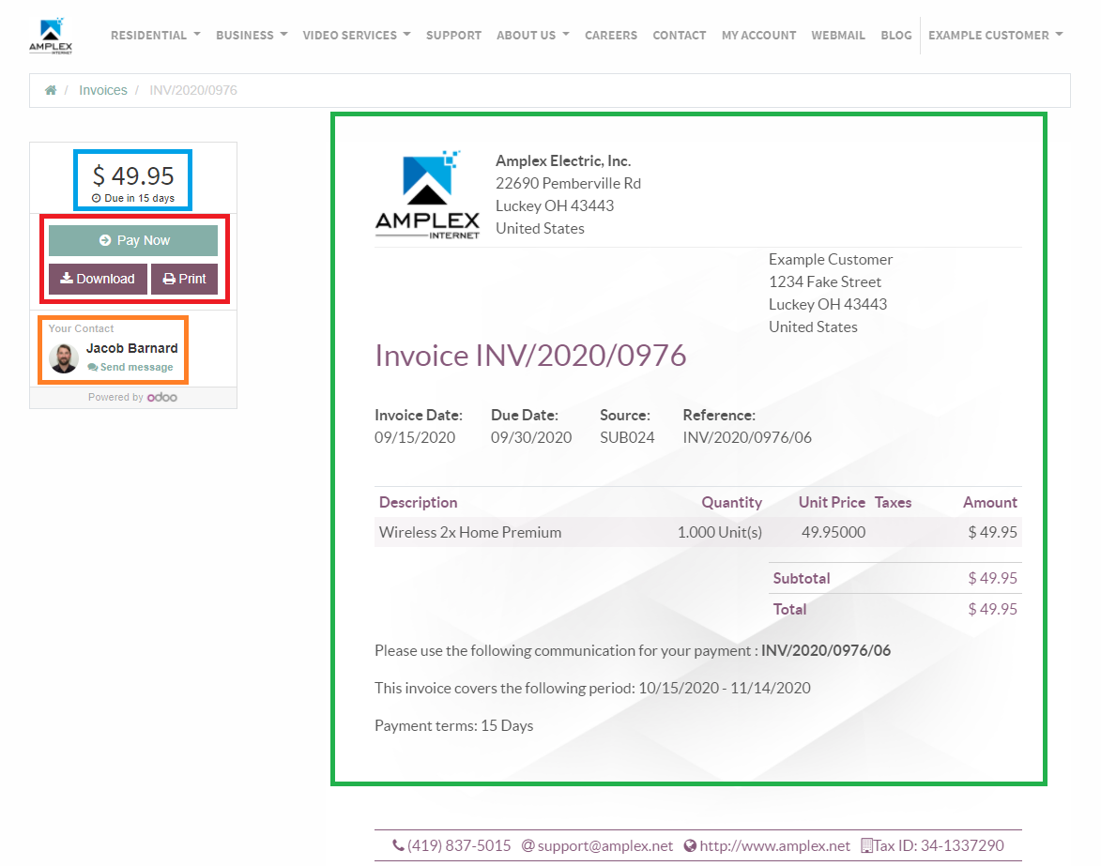
Task: Visit the Blog page
Action: pos(896,35)
